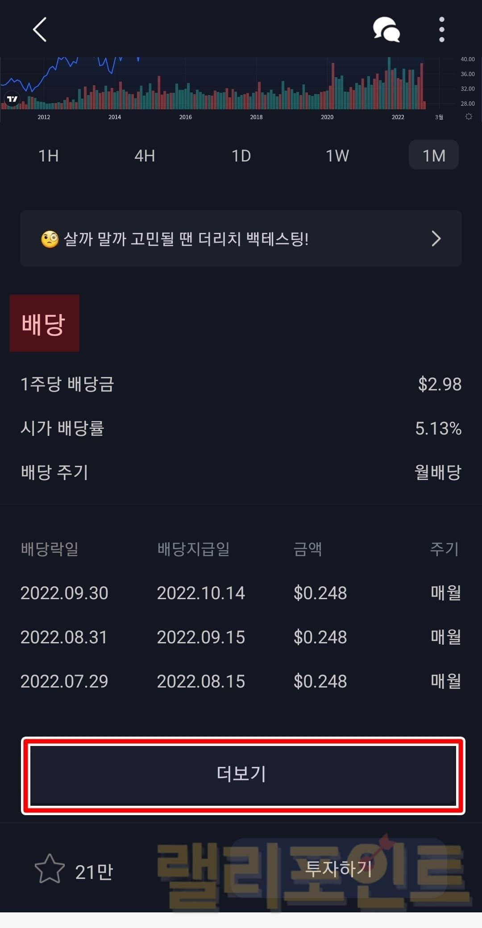Open the three-dot overflow menu

[x=441, y=30]
